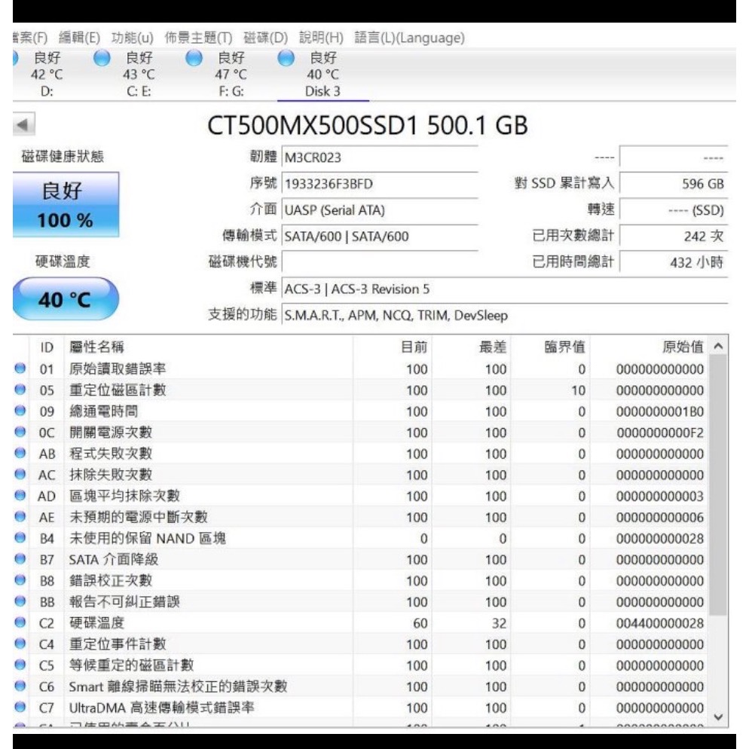Click the standard field ACS-3 Revision 5
This screenshot has height=749, width=749.
[505, 289]
